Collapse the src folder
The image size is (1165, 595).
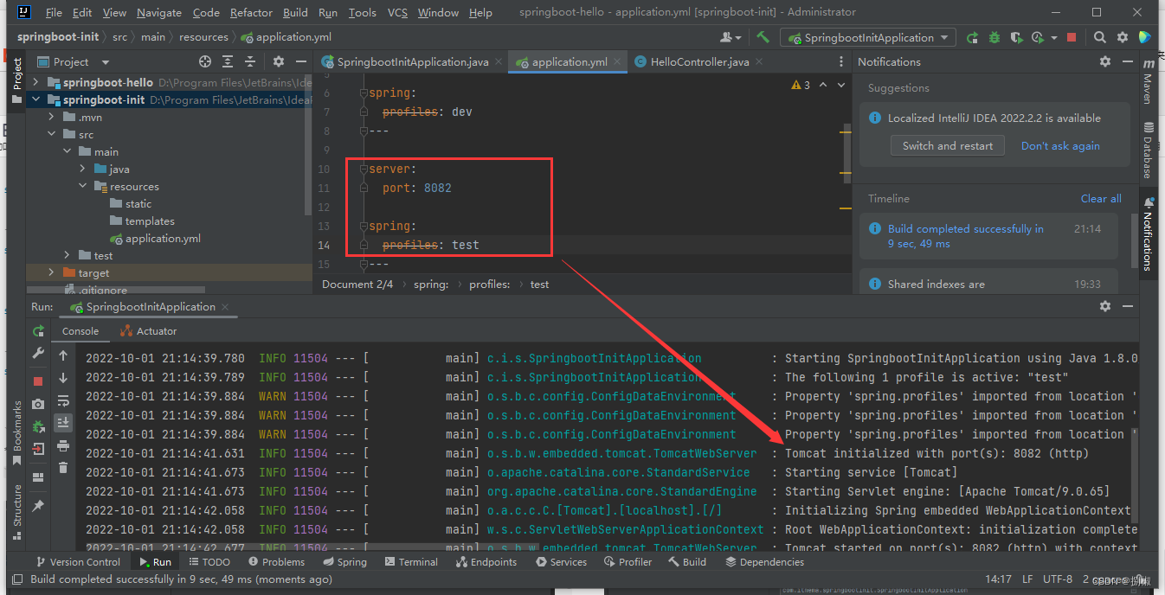(51, 134)
